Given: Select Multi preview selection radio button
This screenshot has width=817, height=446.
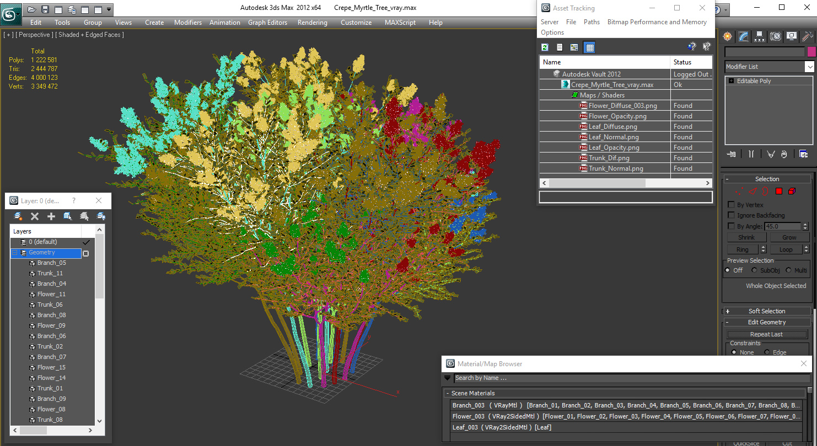Looking at the screenshot, I should [x=788, y=270].
